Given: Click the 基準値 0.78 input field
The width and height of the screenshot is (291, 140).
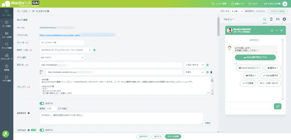Looking at the screenshot, I should tap(52, 109).
